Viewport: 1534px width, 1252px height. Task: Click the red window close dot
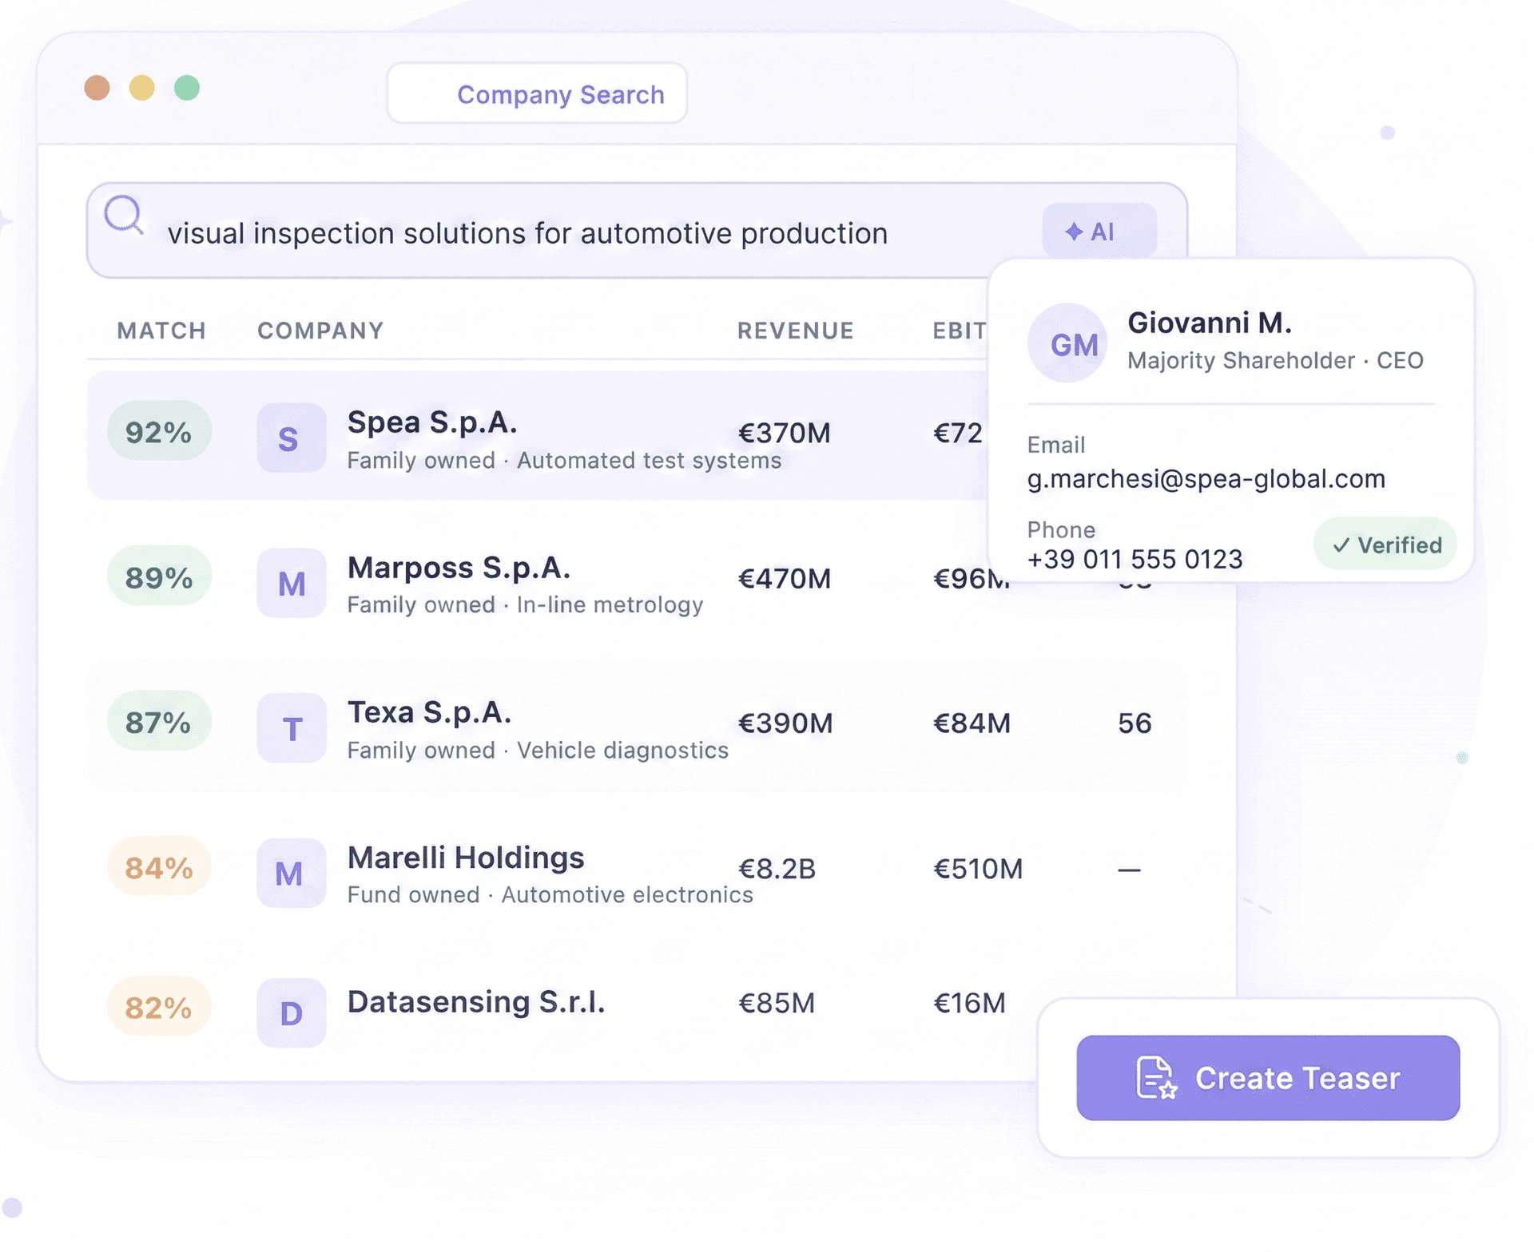pos(97,87)
